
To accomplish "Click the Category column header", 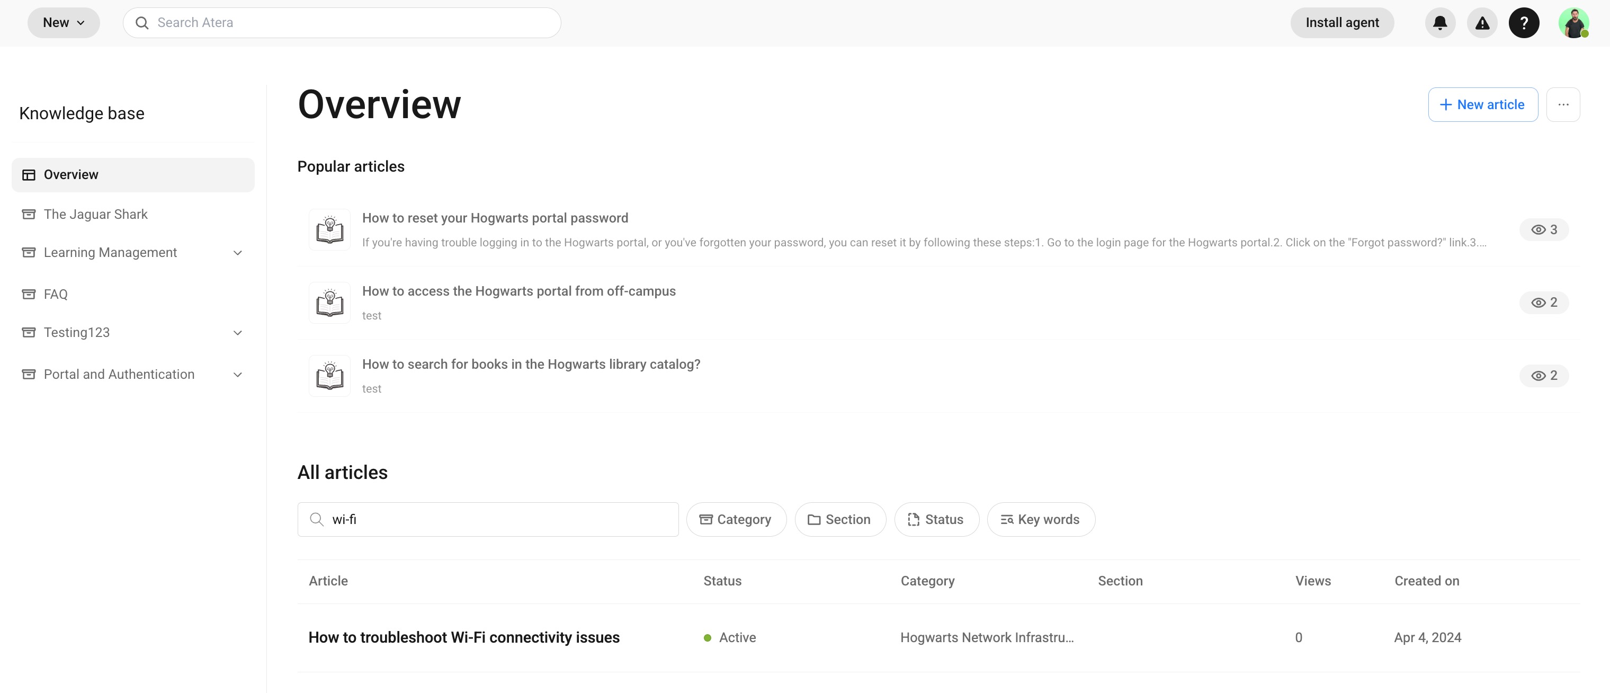I will click(927, 581).
